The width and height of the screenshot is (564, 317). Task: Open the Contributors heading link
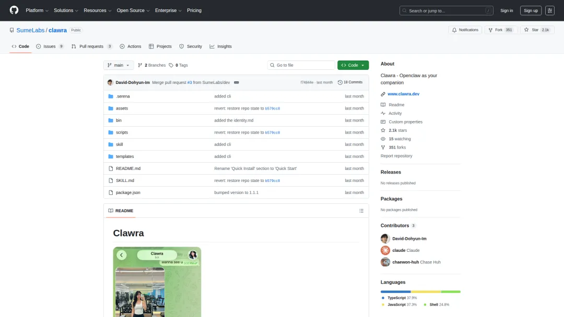coord(398,225)
